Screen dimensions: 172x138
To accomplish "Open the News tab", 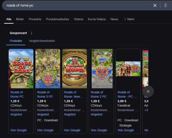I will (x=114, y=19).
